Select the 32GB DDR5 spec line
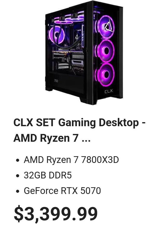This screenshot has height=225, width=168. (x=48, y=175)
